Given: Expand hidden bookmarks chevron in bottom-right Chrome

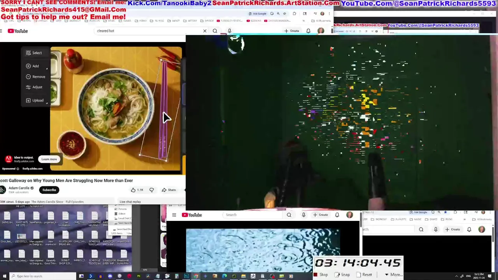Looking at the screenshot, I should point(464,219).
